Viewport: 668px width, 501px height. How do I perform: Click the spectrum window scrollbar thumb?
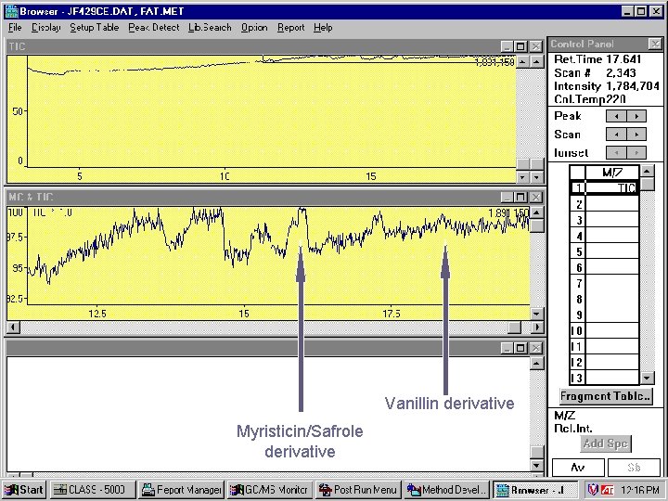(537, 453)
